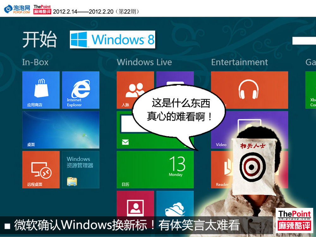The image size is (316, 237).
Task: Click the ThePoint 麻辣酷评 badge bottom right
Action: (294, 221)
